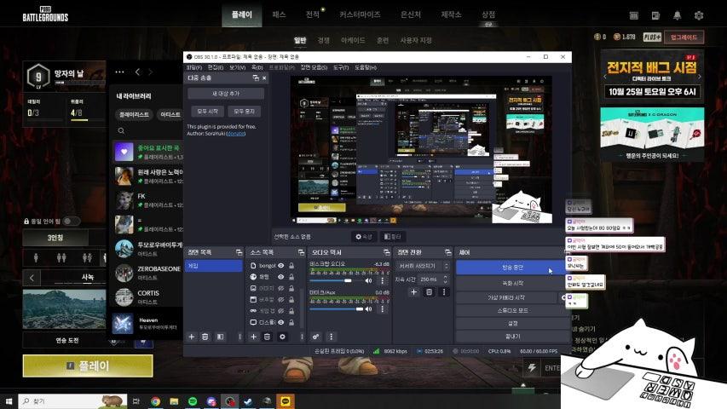Undock the 장면 목록 panel with float icon
Screen dimensions: 727x409
click(239, 252)
